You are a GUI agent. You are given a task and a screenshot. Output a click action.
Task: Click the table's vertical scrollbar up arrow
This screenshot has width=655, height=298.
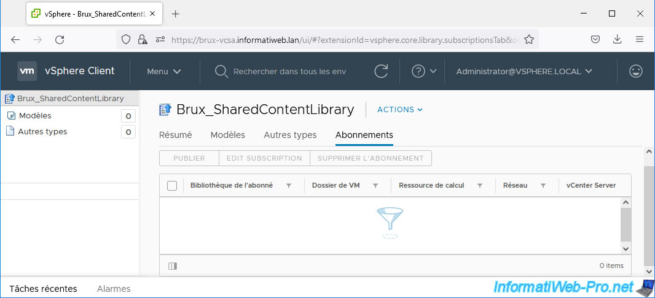[x=626, y=202]
